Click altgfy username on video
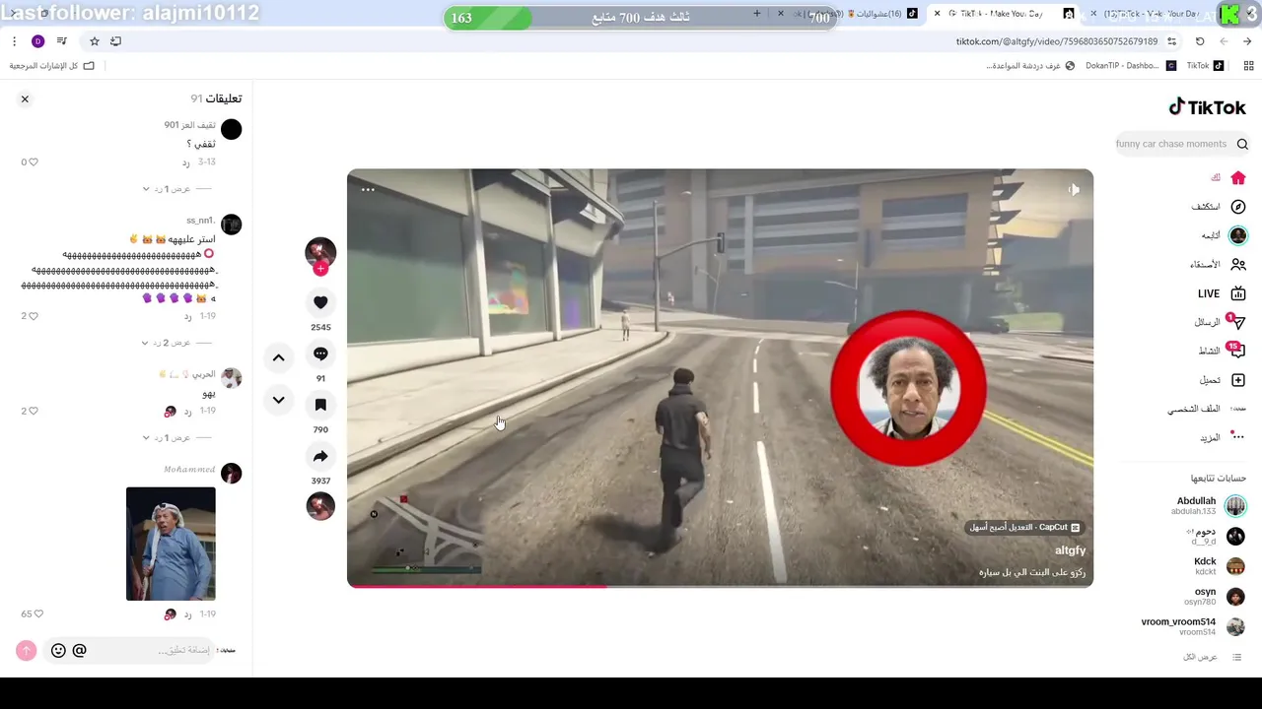This screenshot has height=709, width=1262. (1070, 550)
